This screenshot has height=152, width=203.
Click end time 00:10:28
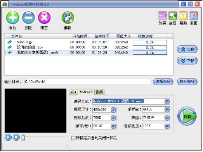[x=99, y=47]
